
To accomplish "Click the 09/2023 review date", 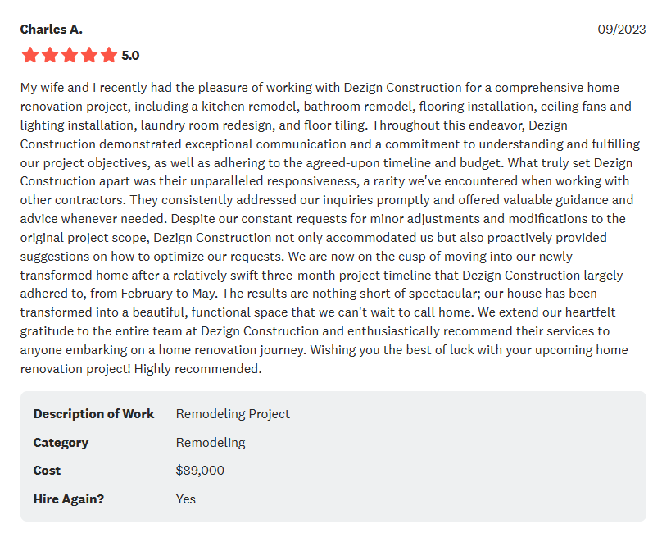I will (622, 30).
